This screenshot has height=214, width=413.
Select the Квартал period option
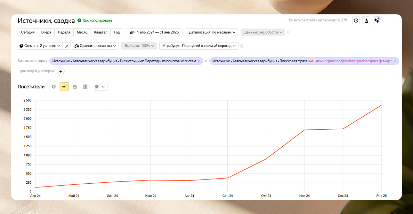[x=101, y=32]
